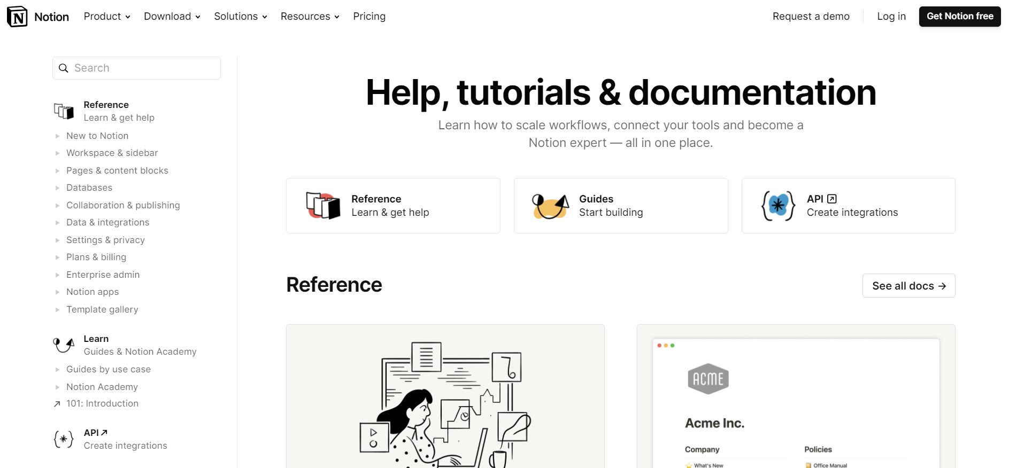Click Workspace & sidebar label
The width and height of the screenshot is (1009, 468).
pyautogui.click(x=112, y=153)
